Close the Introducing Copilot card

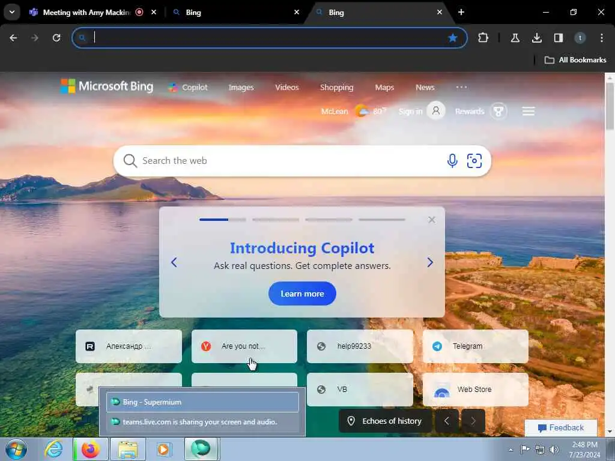[432, 220]
